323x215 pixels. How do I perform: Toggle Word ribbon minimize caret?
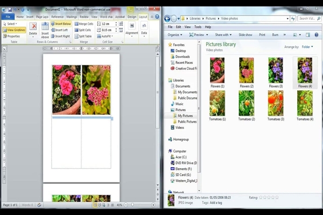(152, 17)
